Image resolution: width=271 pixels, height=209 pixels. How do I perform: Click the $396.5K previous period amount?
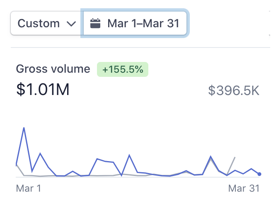point(234,90)
